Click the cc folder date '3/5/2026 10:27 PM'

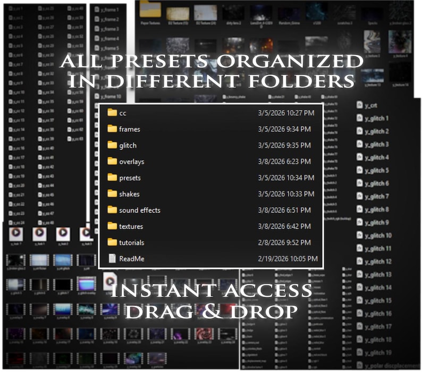tap(286, 113)
